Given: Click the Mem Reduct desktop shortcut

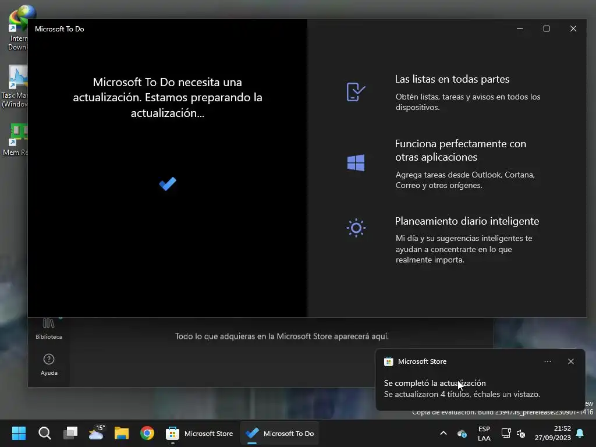Looking at the screenshot, I should coord(15,140).
